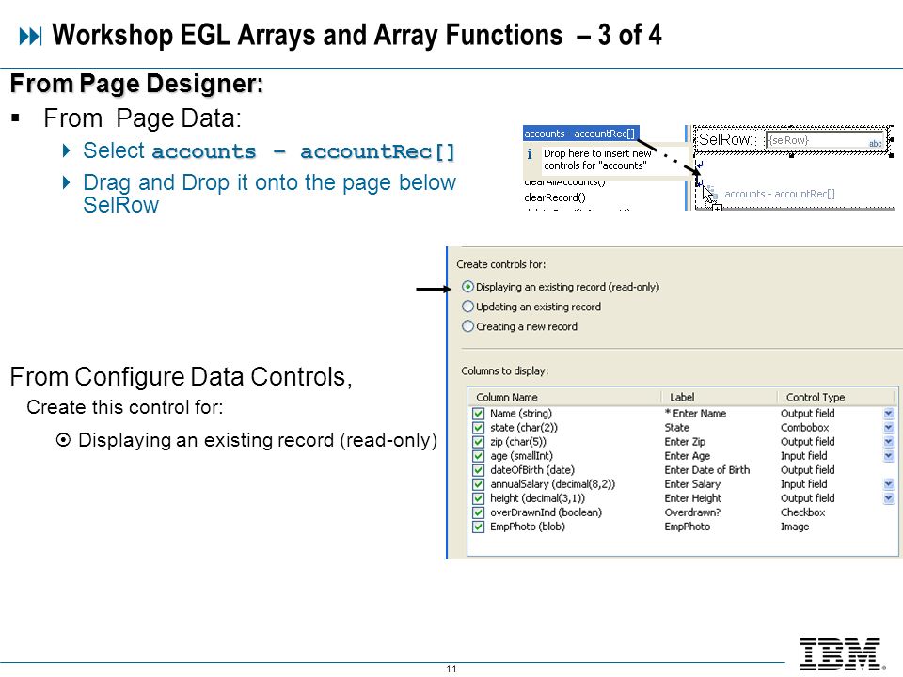Click 'Input field' in annualSalary row
903x677 pixels.
[803, 484]
